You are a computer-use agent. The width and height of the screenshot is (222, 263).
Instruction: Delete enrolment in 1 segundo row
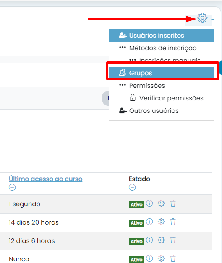[173, 203]
